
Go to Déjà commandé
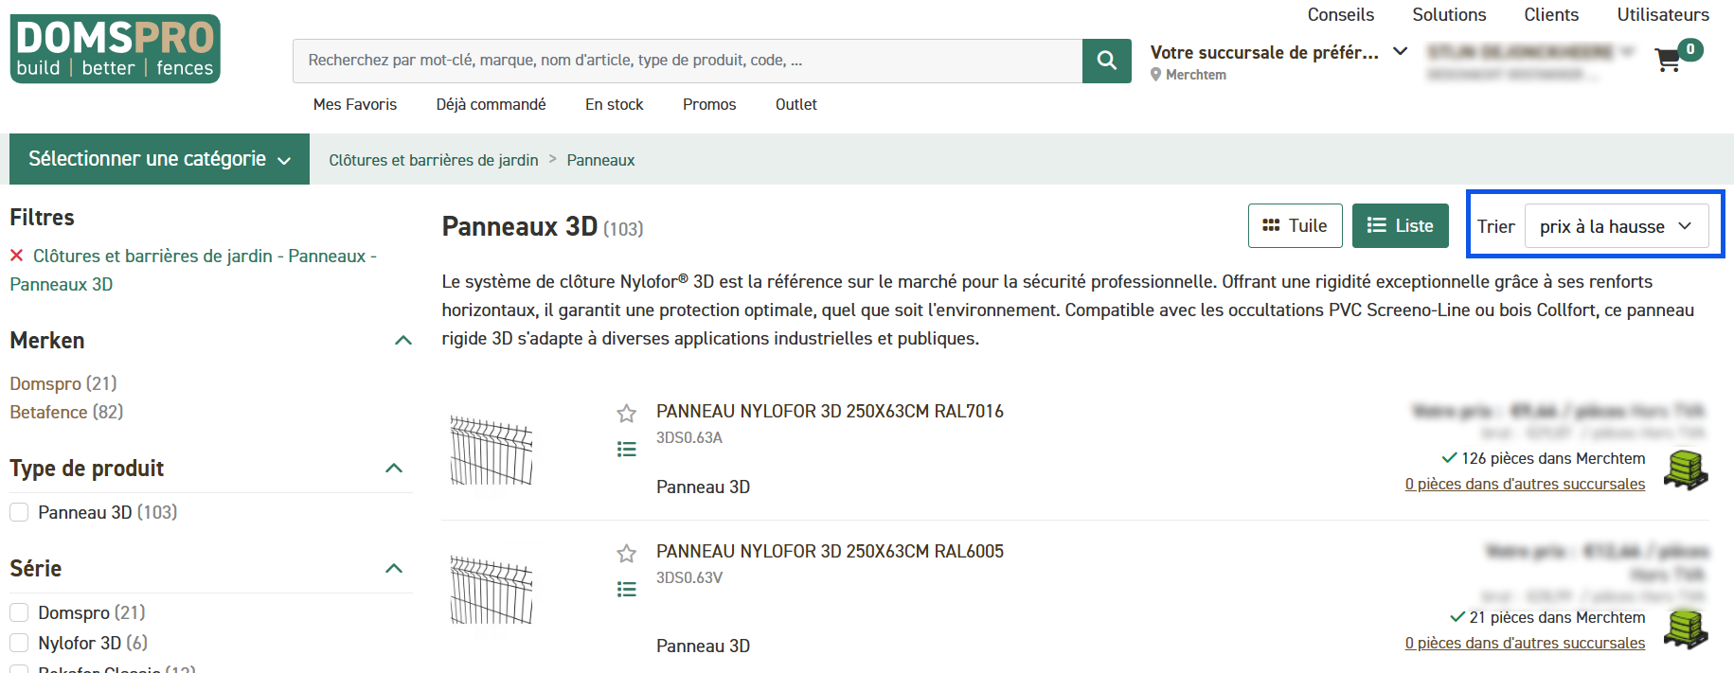click(491, 104)
